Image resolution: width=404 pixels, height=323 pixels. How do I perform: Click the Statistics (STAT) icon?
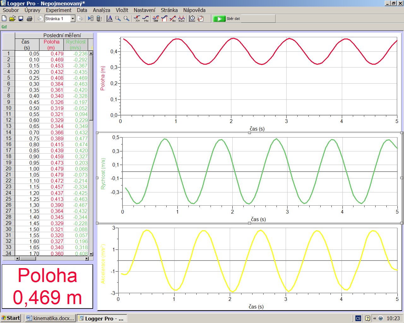[156, 19]
